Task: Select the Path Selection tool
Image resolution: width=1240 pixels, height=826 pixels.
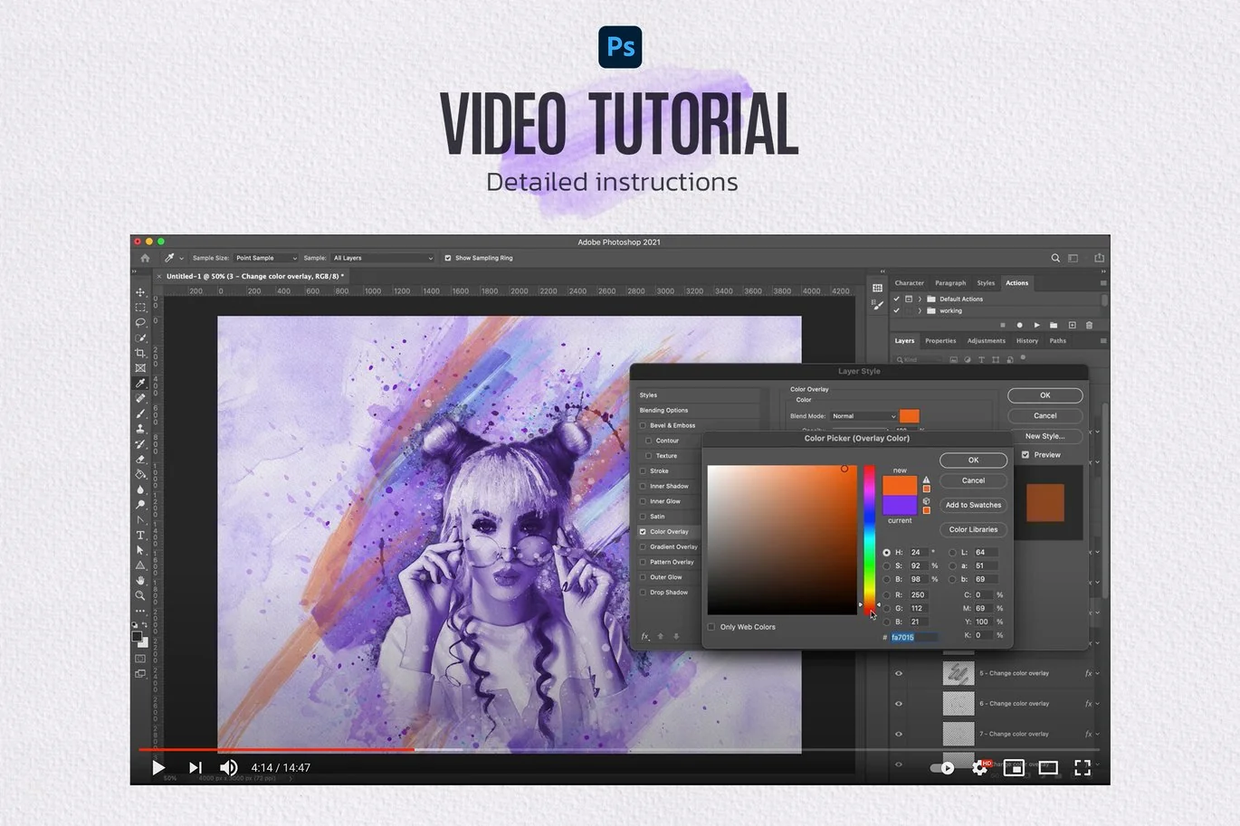Action: (140, 550)
